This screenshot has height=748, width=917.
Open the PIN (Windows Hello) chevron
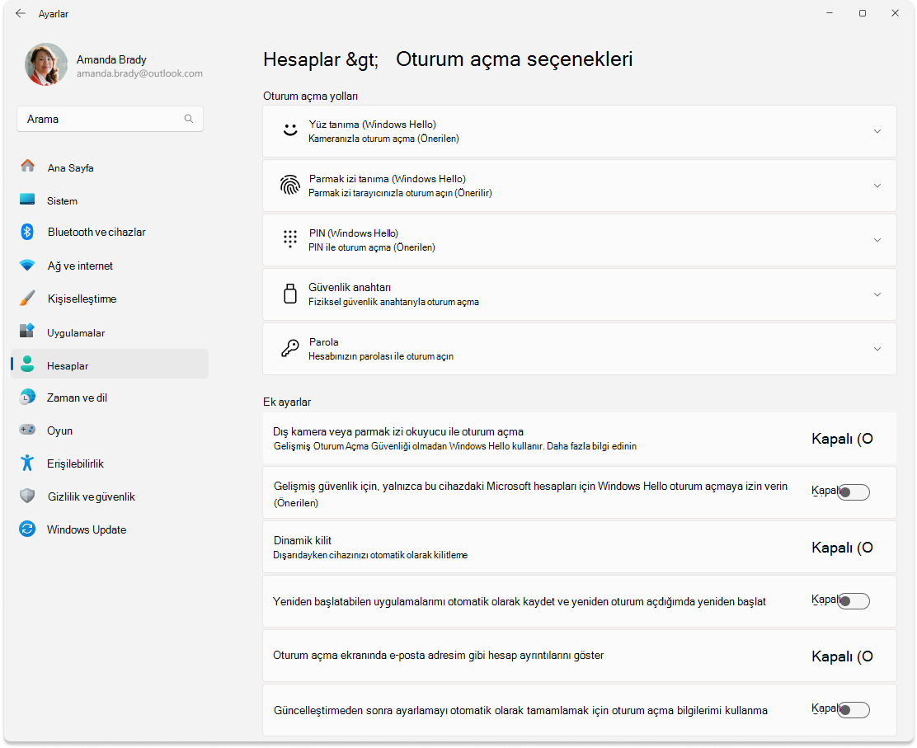[877, 240]
